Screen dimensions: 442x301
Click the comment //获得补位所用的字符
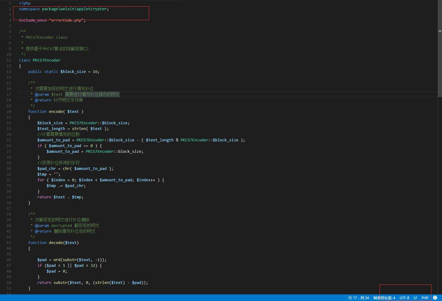[x=59, y=163]
